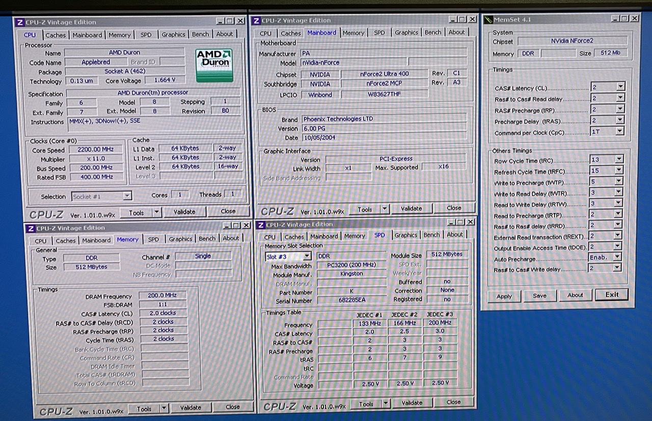Click the DRAM Frequency 200.0 MHz field
The width and height of the screenshot is (652, 421).
(161, 296)
